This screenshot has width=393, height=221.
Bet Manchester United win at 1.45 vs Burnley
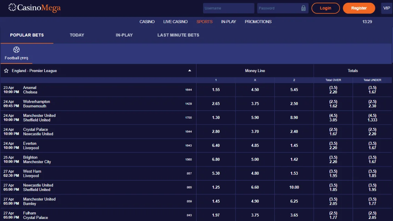click(x=216, y=201)
